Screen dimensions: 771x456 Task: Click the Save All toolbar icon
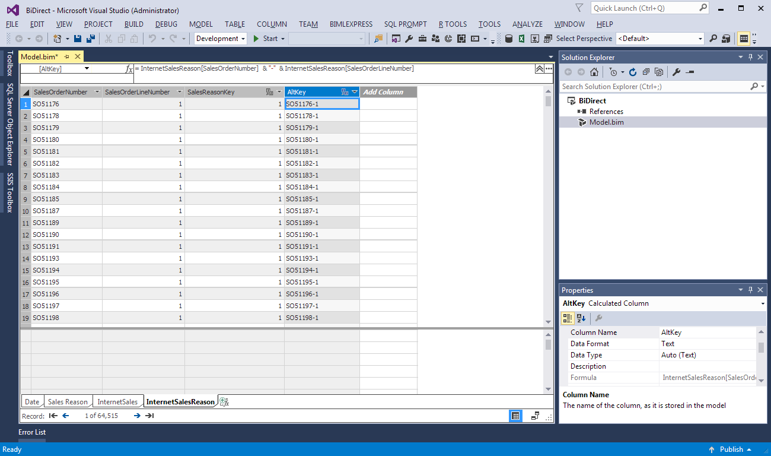[x=90, y=39]
